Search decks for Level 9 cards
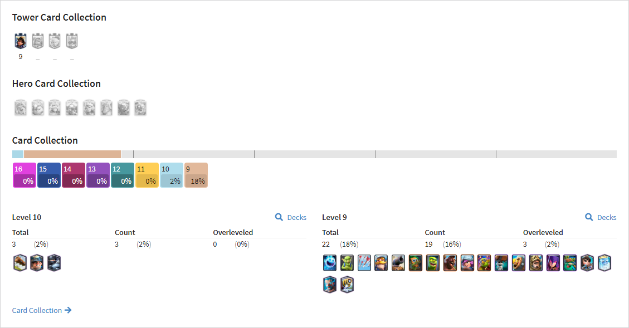 601,217
